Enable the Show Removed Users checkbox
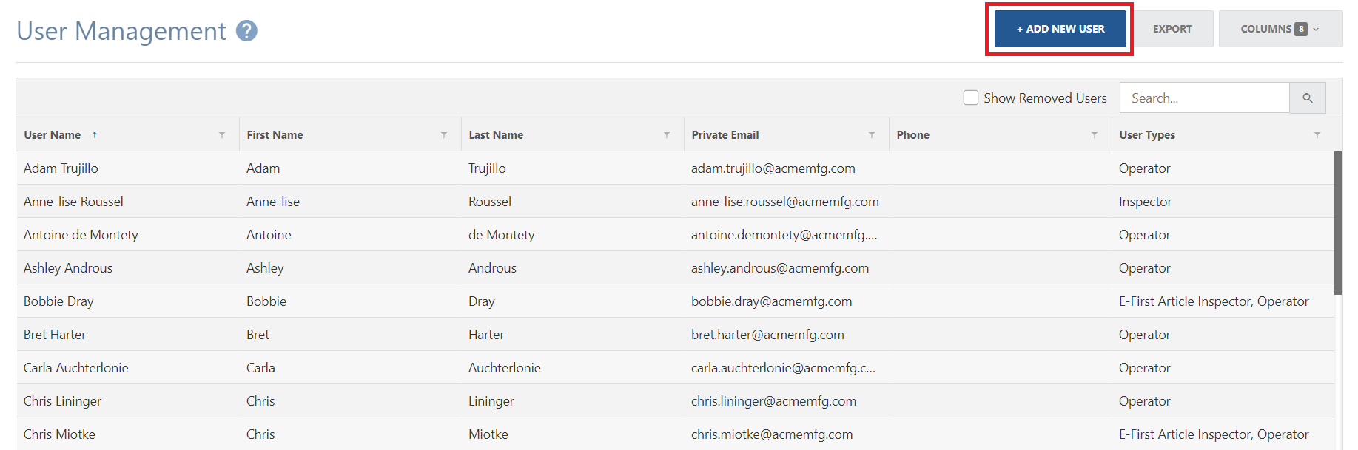The height and width of the screenshot is (450, 1358). tap(971, 98)
